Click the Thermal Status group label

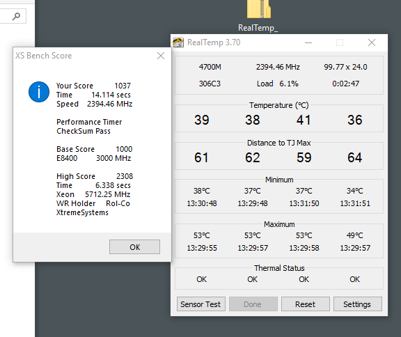coord(279,268)
